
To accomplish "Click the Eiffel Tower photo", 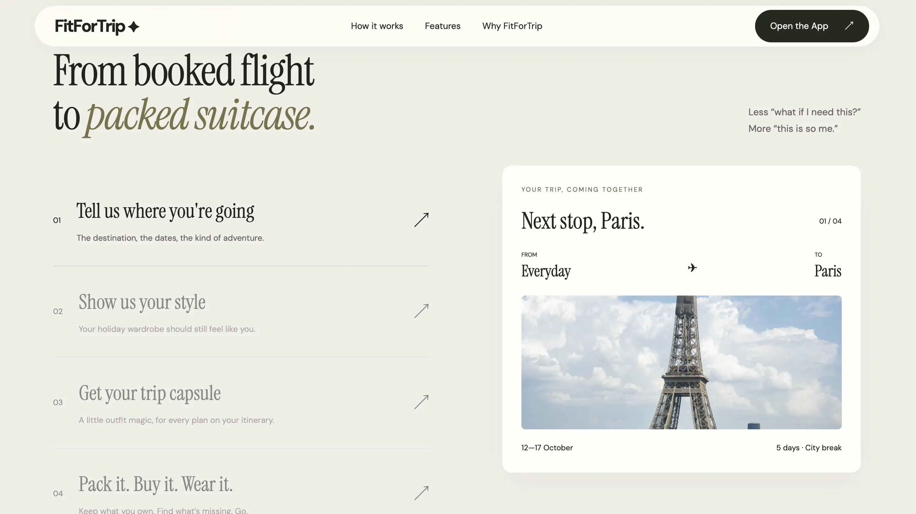I will pos(681,362).
